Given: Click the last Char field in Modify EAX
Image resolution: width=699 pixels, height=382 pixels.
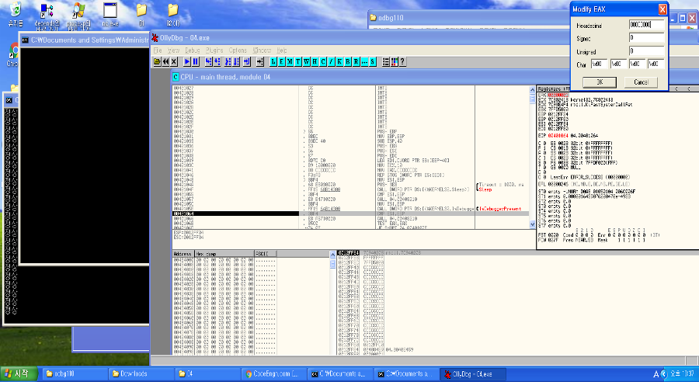Looking at the screenshot, I should point(656,64).
